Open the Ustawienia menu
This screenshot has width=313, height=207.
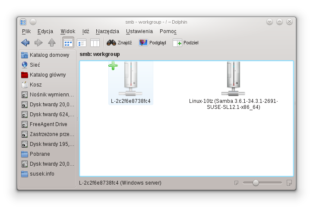pos(139,31)
